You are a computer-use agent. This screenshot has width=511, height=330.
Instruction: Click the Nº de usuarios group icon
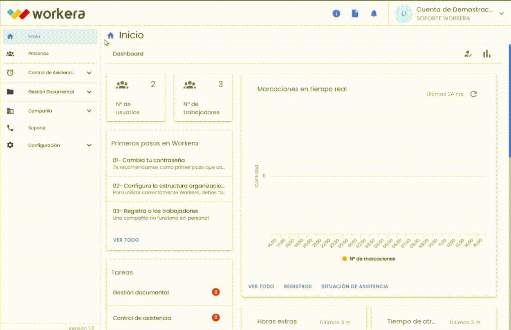122,85
